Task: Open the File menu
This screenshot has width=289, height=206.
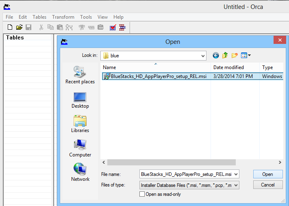Action: 9,17
